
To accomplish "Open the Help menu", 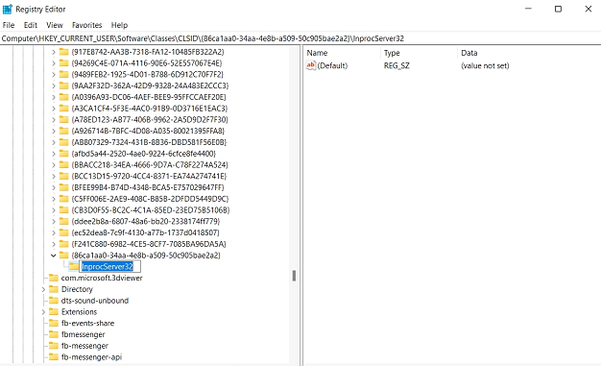I will click(x=119, y=25).
